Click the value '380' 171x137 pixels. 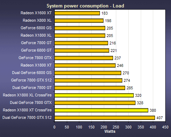pos(153,110)
